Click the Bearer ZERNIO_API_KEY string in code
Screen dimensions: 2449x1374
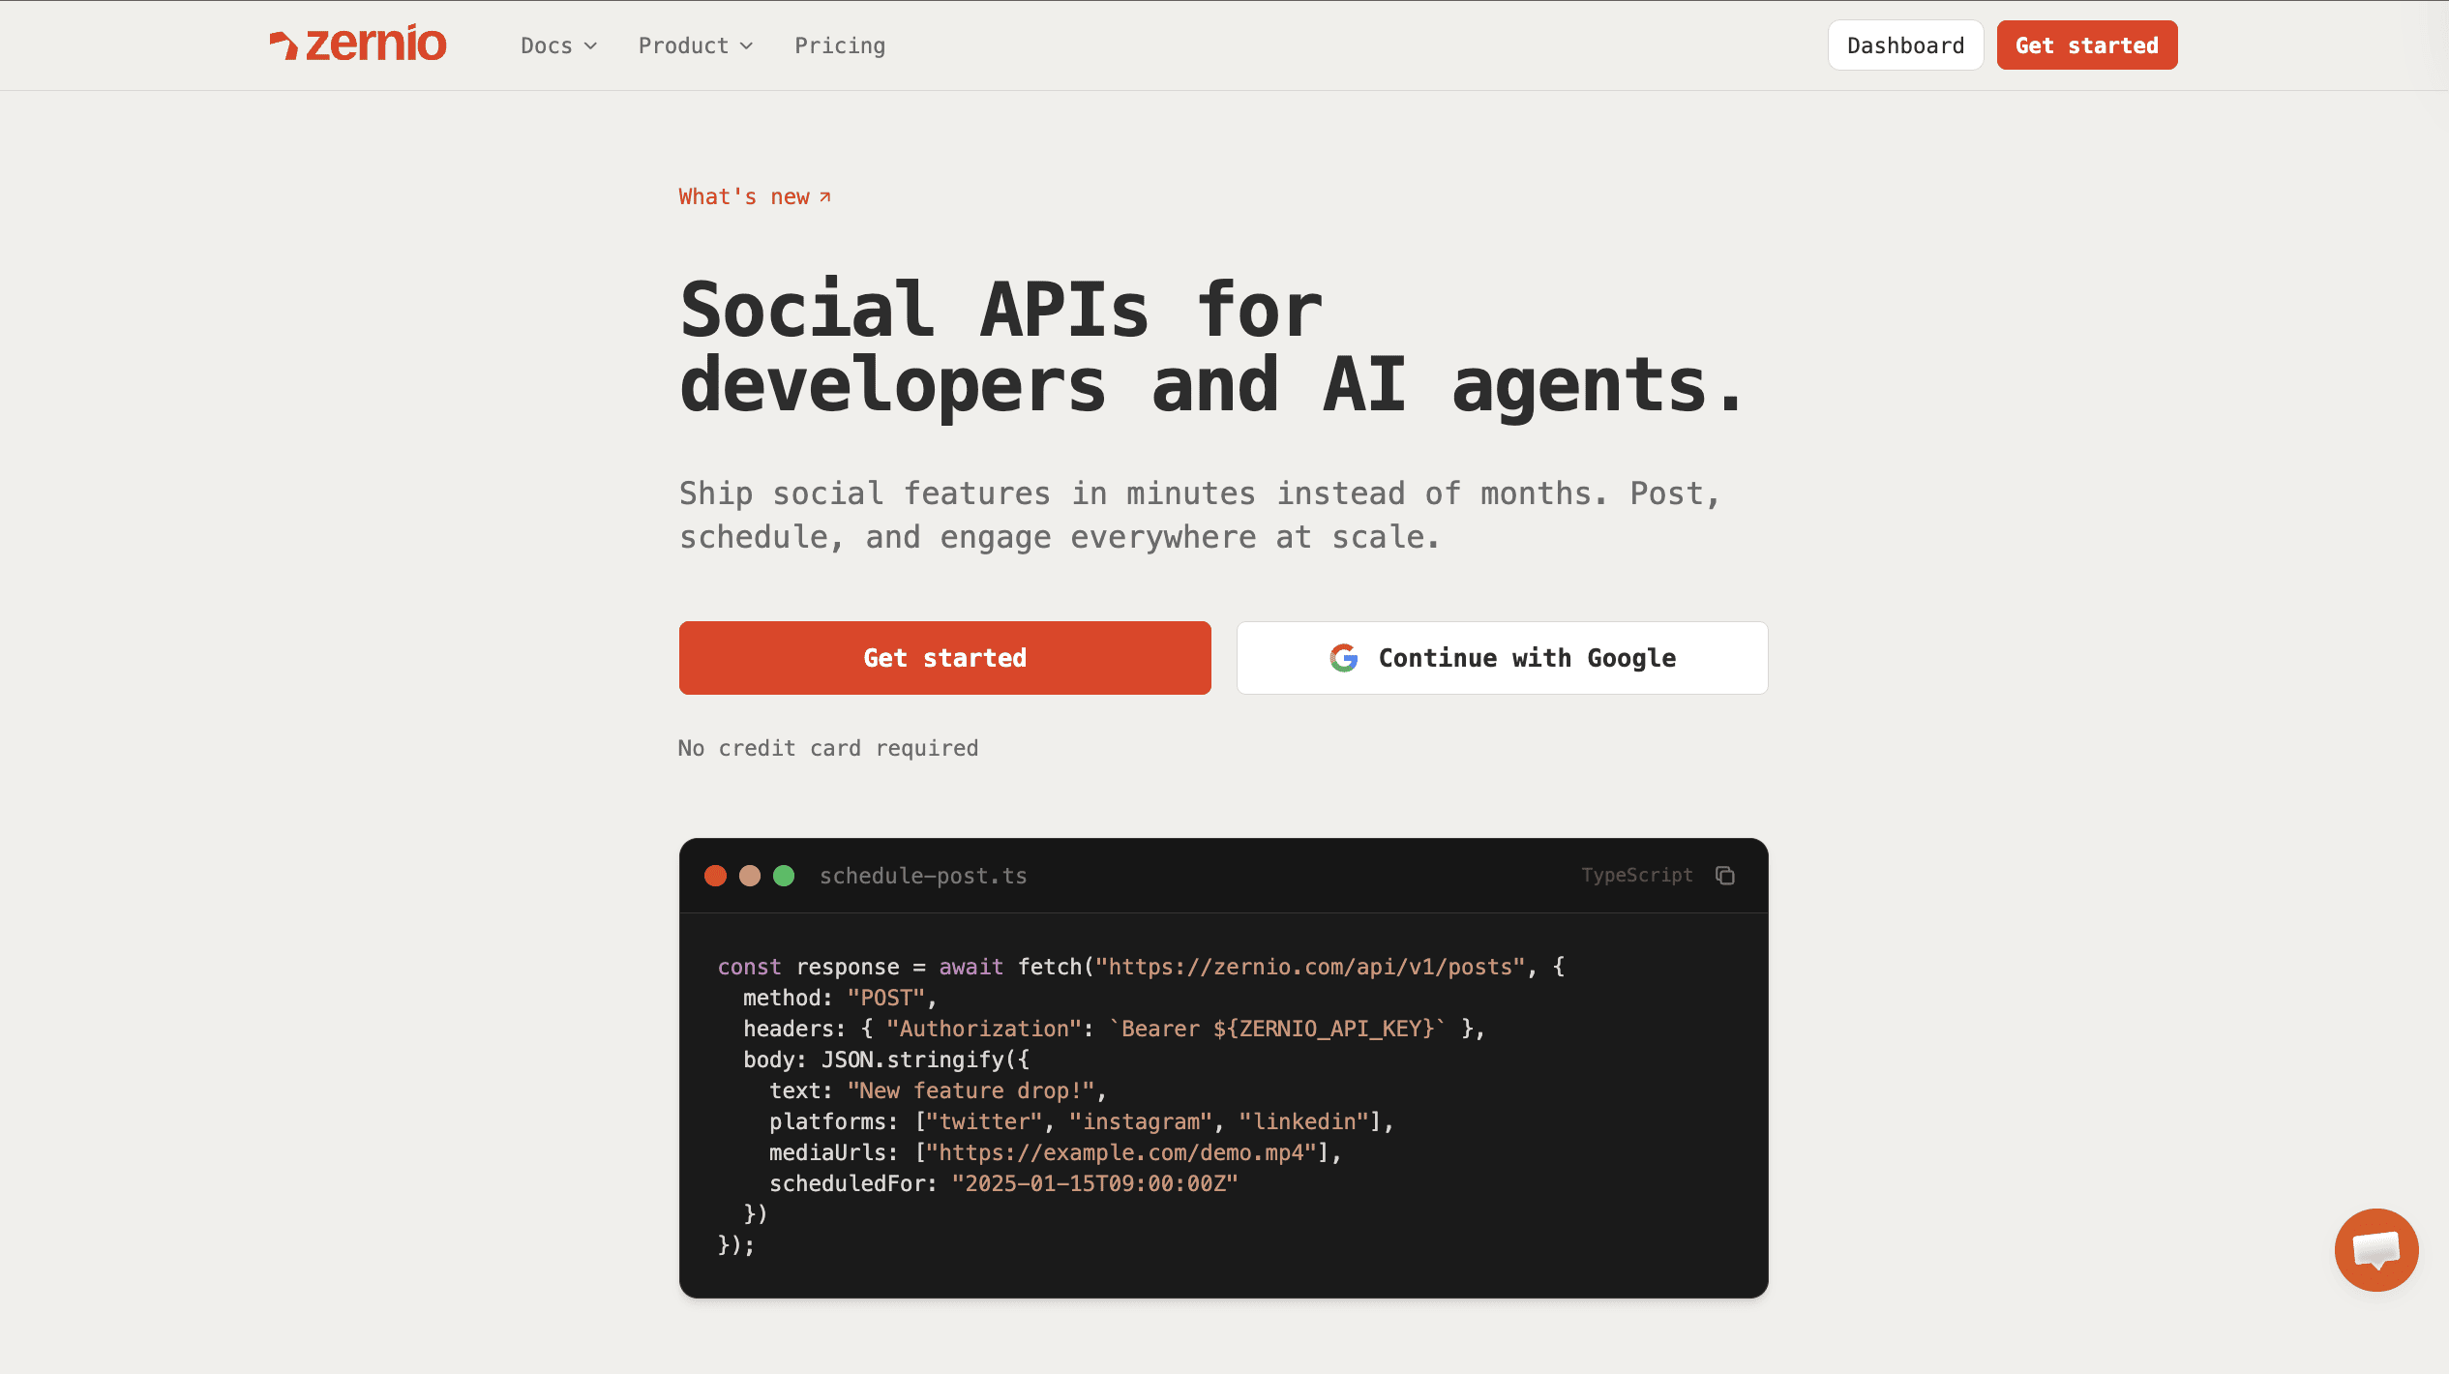click(x=1277, y=1029)
